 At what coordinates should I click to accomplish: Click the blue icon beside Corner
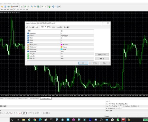tap(28, 36)
